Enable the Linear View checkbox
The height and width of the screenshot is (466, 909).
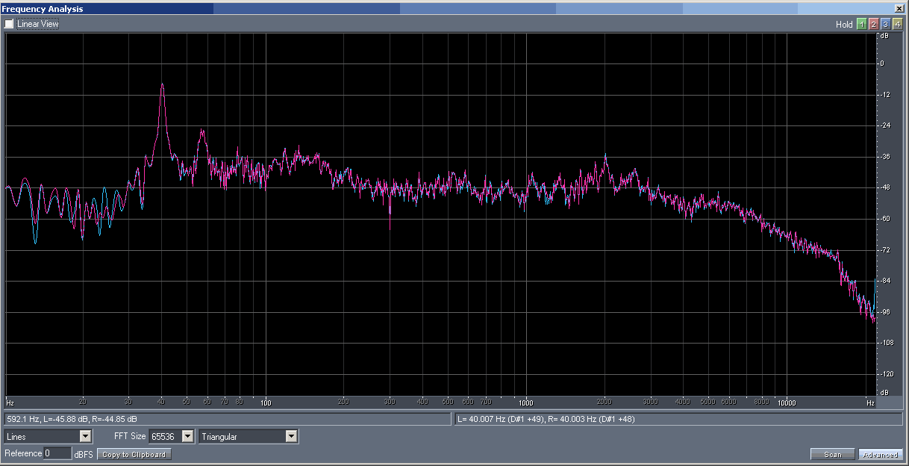pos(10,24)
